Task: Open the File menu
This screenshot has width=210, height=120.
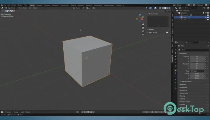Action: point(5,5)
